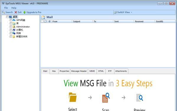Sort by the Sent column header

(124, 21)
